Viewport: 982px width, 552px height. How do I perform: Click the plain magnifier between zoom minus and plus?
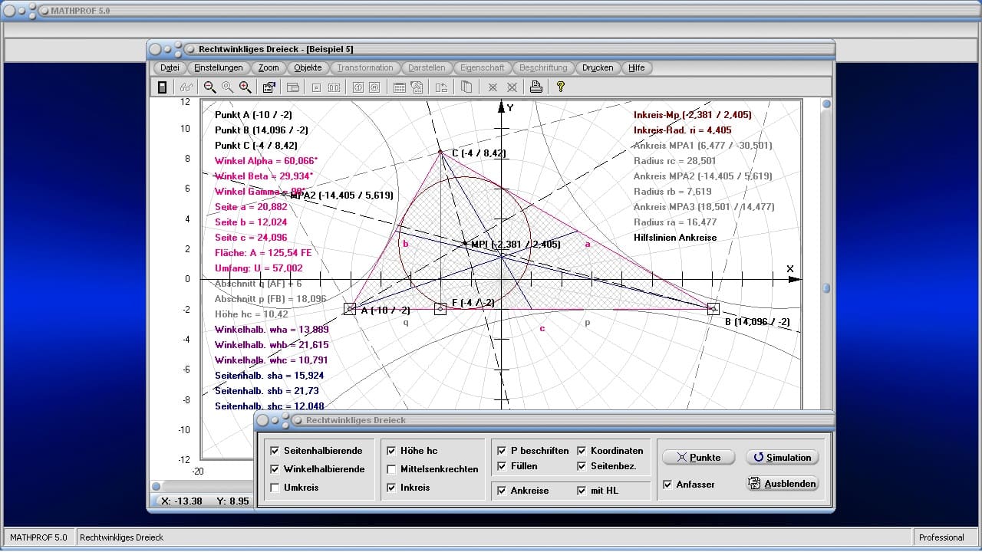point(228,87)
